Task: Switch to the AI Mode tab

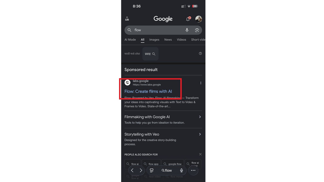Action: [130, 40]
